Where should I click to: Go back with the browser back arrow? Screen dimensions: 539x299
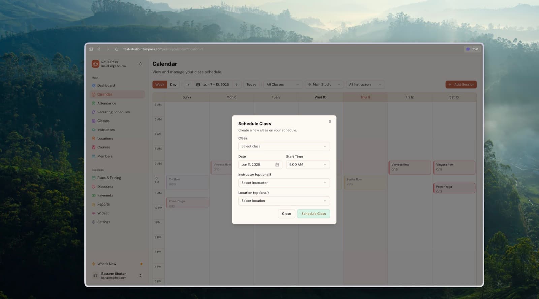point(99,49)
